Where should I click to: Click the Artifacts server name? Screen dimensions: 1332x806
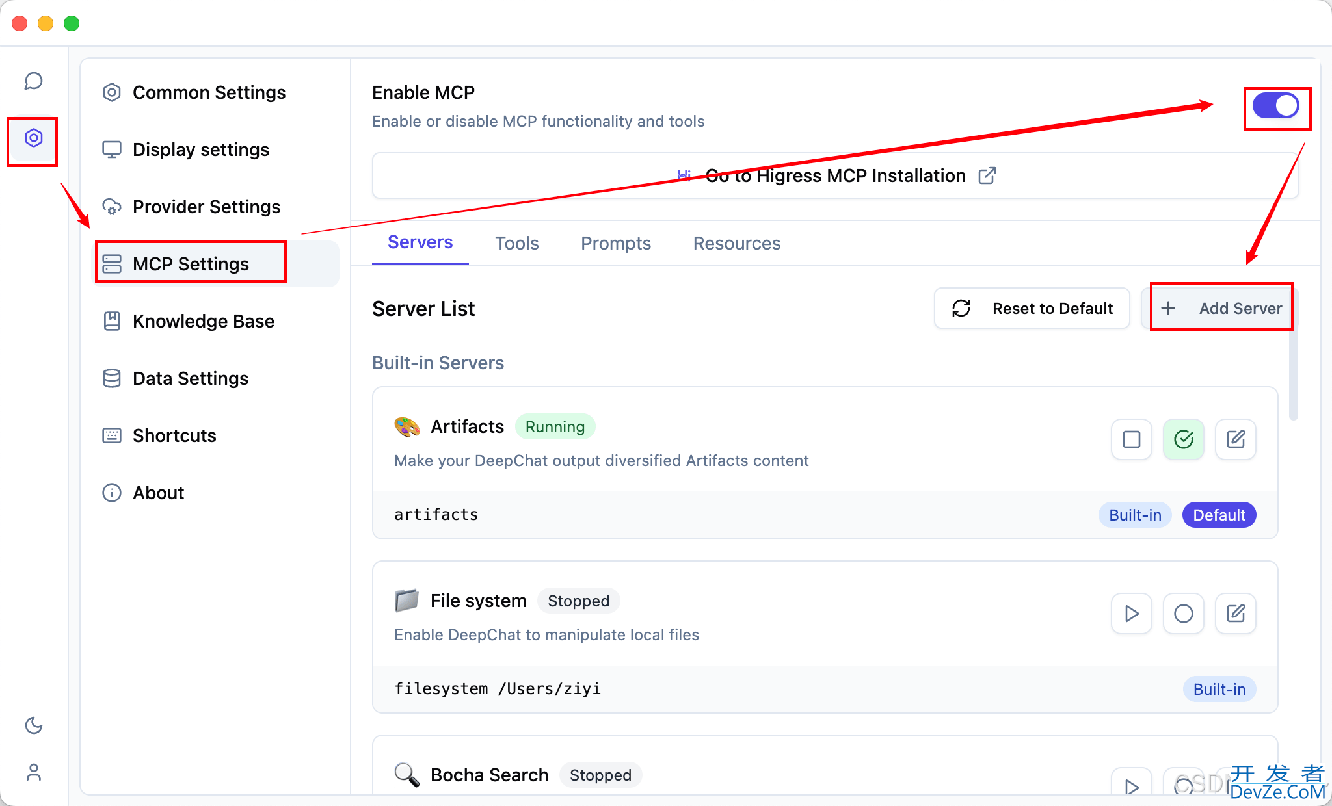(x=467, y=426)
